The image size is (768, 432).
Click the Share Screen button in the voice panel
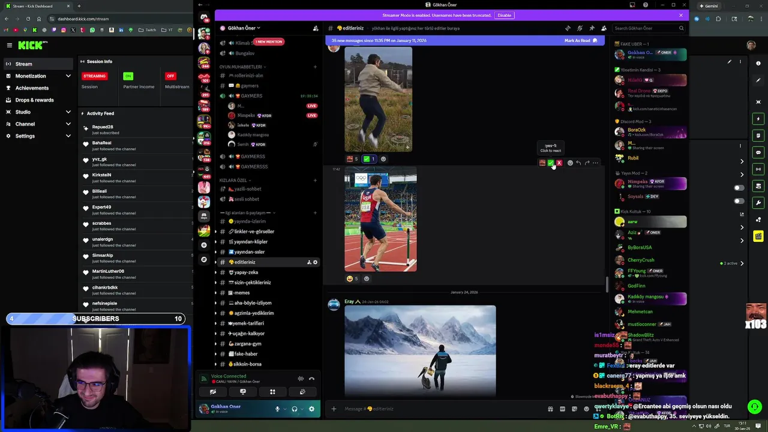pyautogui.click(x=243, y=392)
